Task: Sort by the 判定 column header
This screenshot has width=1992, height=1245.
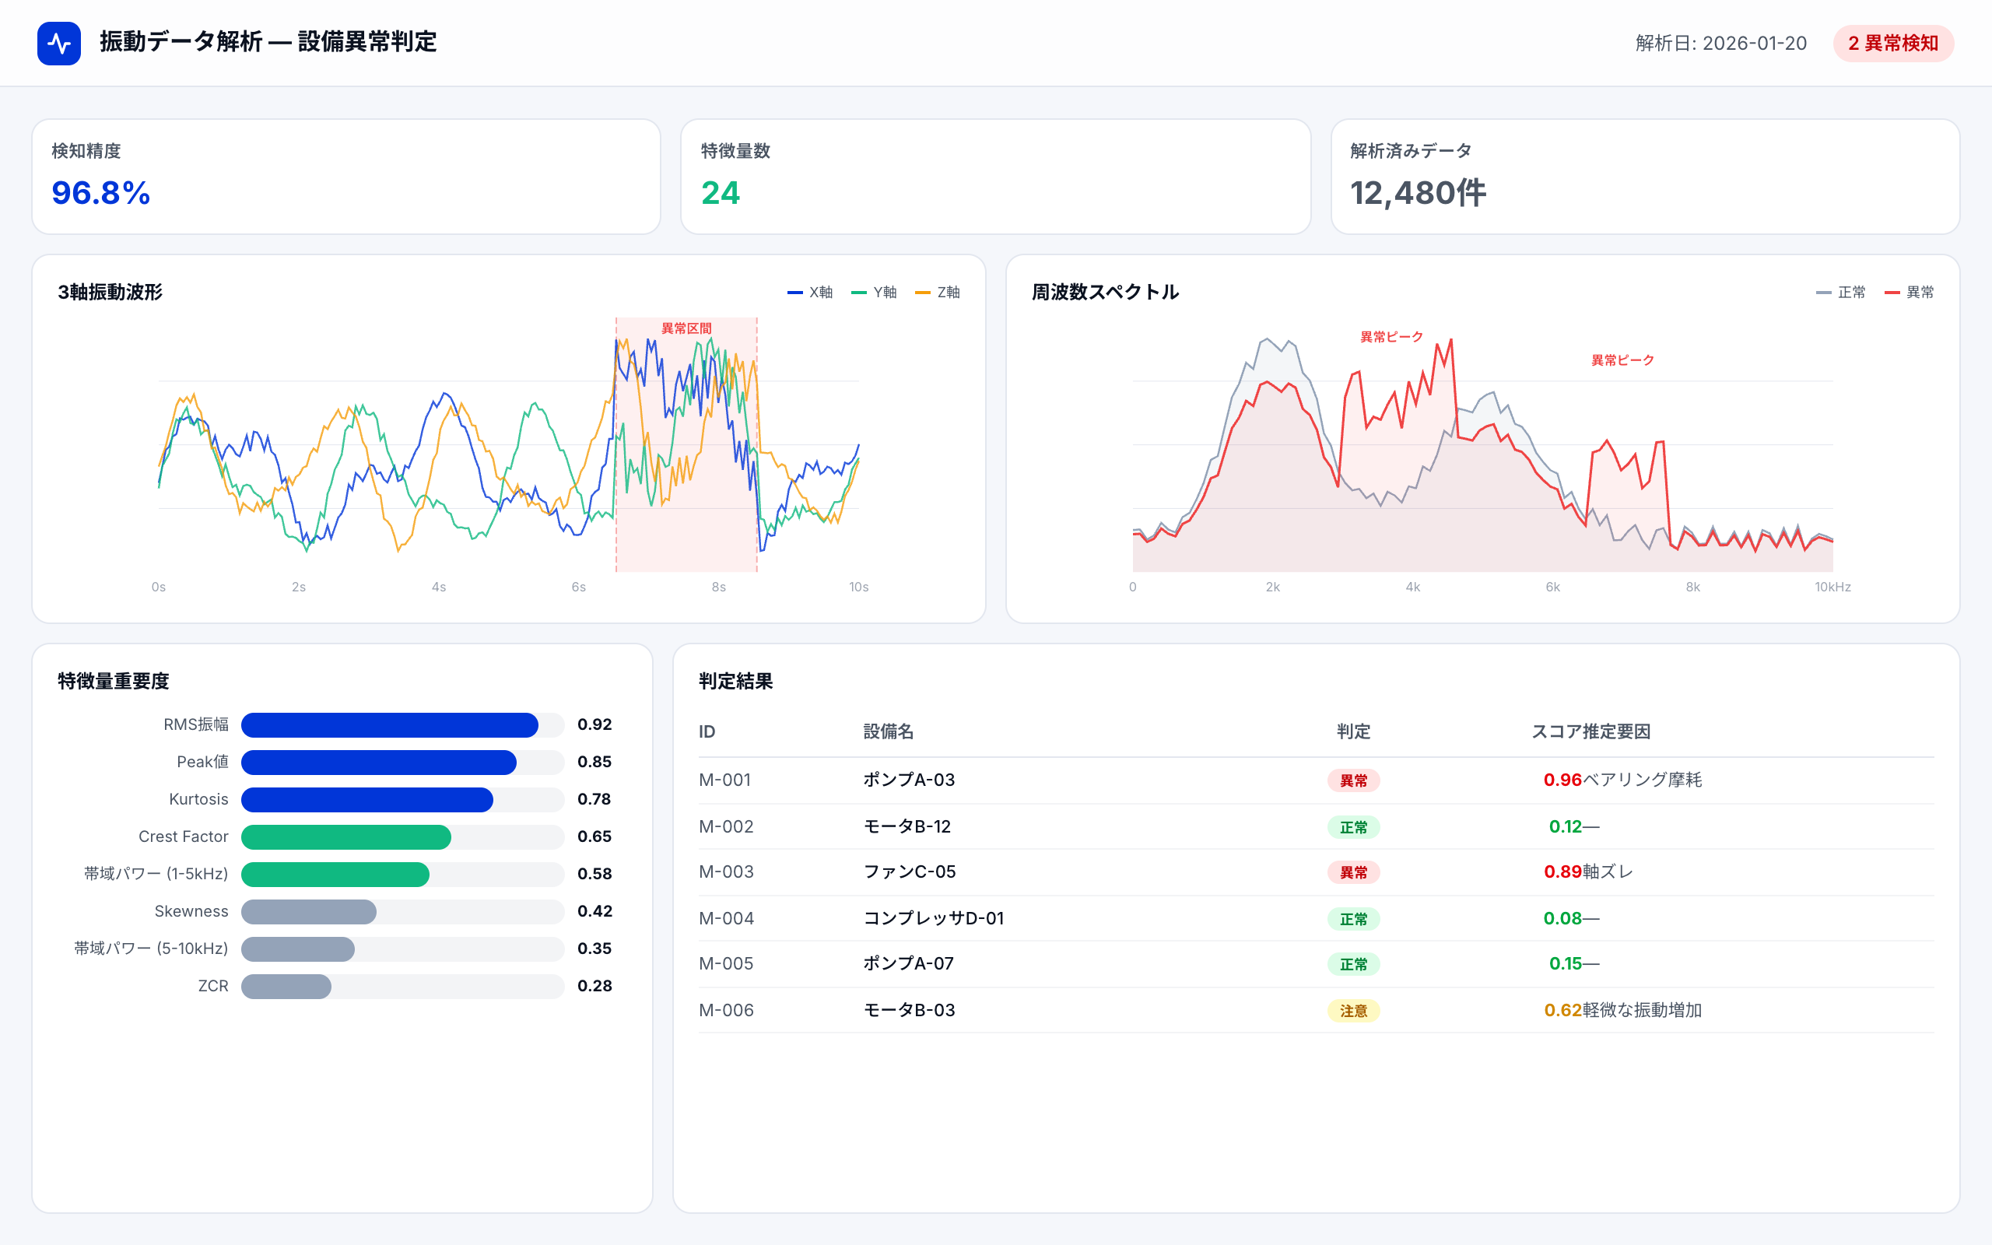Action: tap(1352, 731)
